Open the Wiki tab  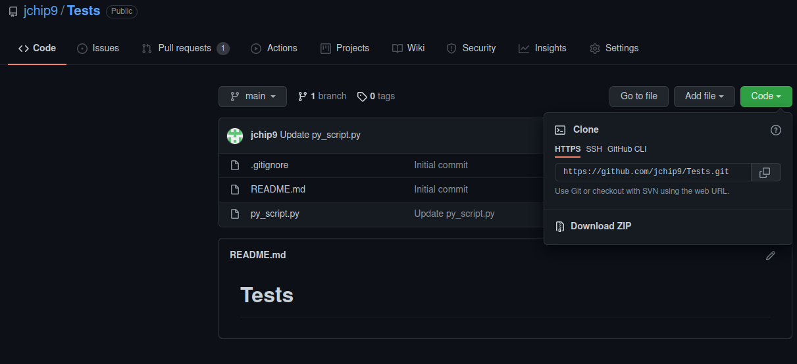click(408, 48)
